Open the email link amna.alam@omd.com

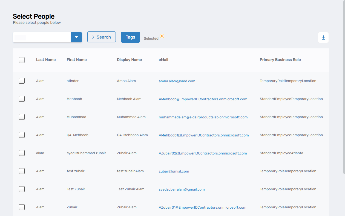(x=177, y=81)
